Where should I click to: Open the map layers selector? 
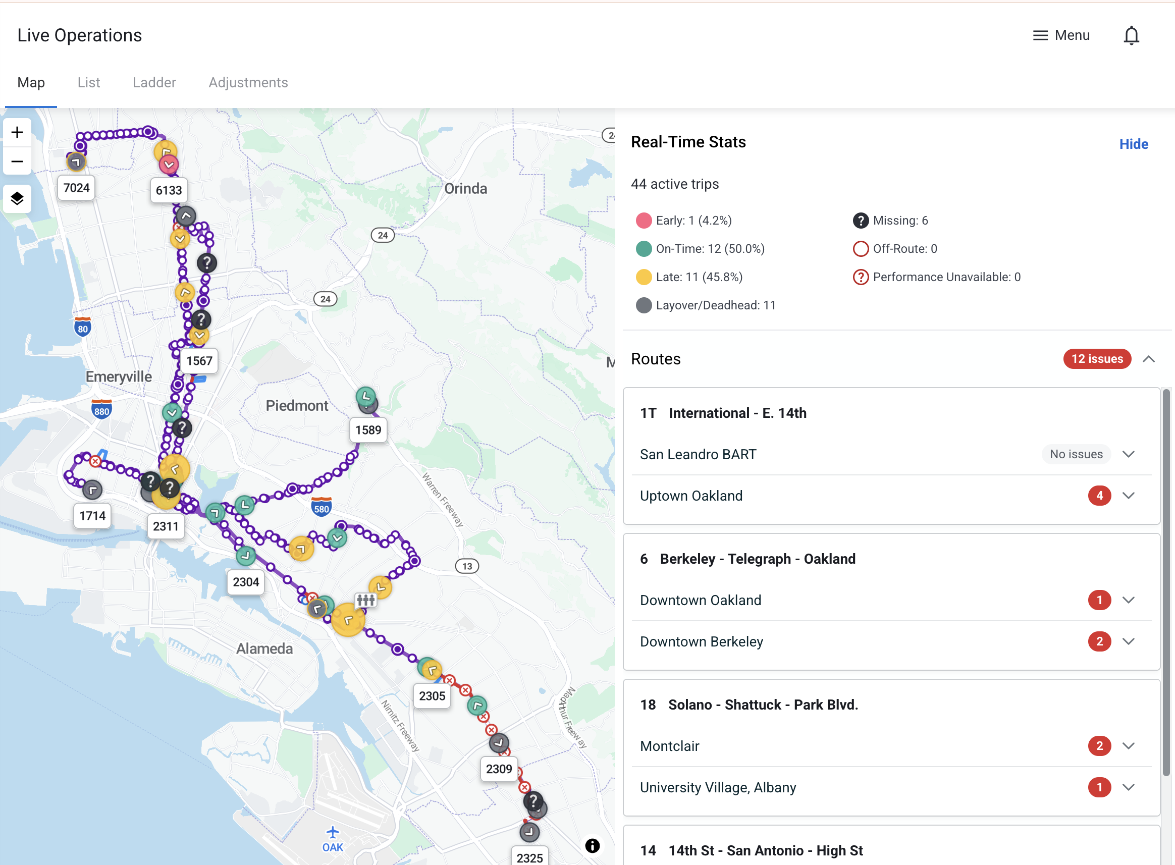pyautogui.click(x=17, y=198)
